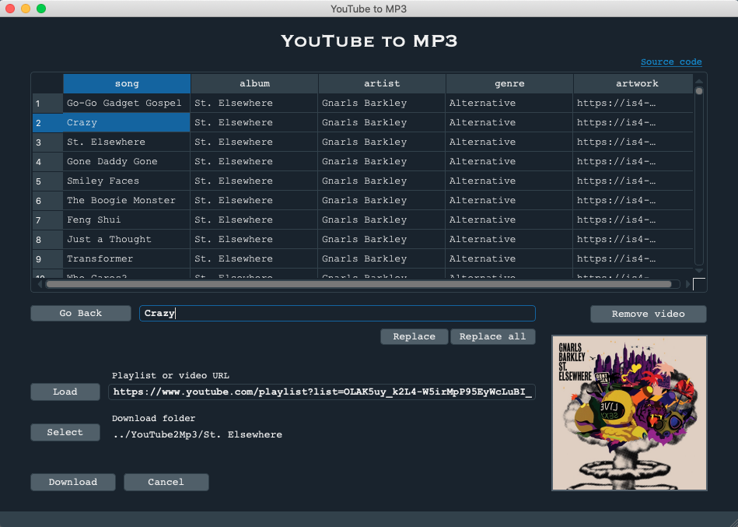
Task: Click the Remove video button
Action: pyautogui.click(x=648, y=314)
